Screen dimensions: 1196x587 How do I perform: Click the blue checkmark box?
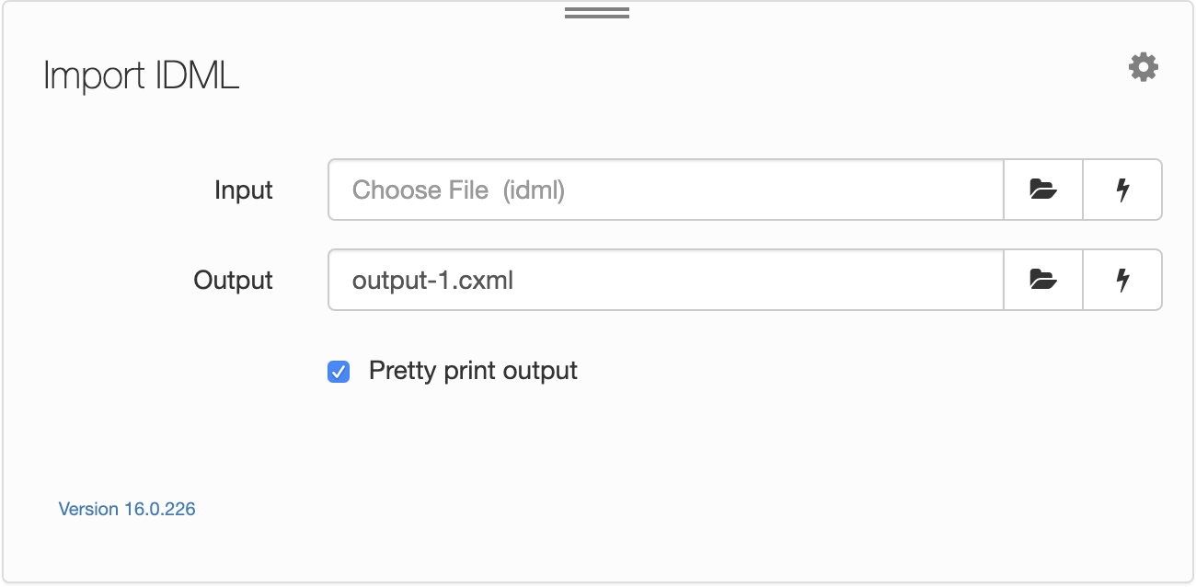click(x=339, y=372)
